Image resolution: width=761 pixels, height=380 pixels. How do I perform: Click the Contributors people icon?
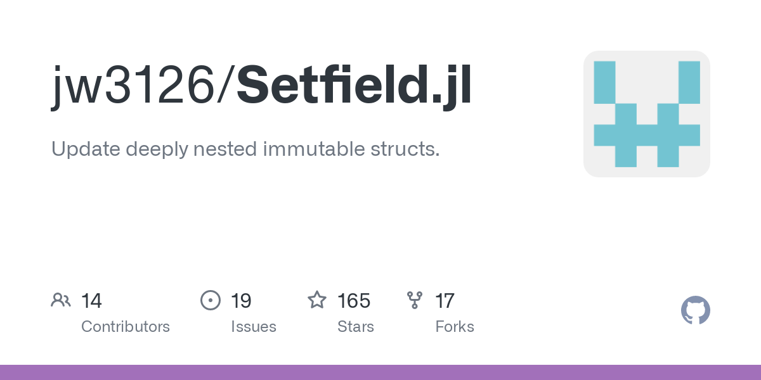pos(61,300)
